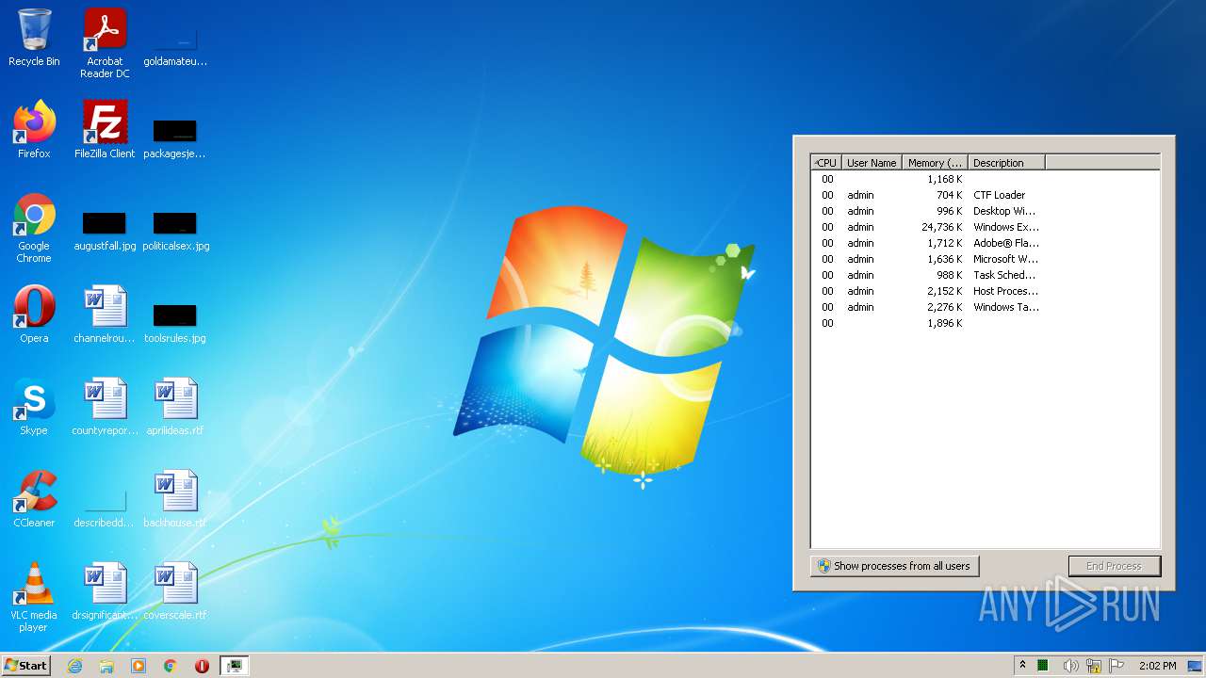This screenshot has width=1206, height=678.
Task: Open Internet Explorer from taskbar
Action: (x=74, y=666)
